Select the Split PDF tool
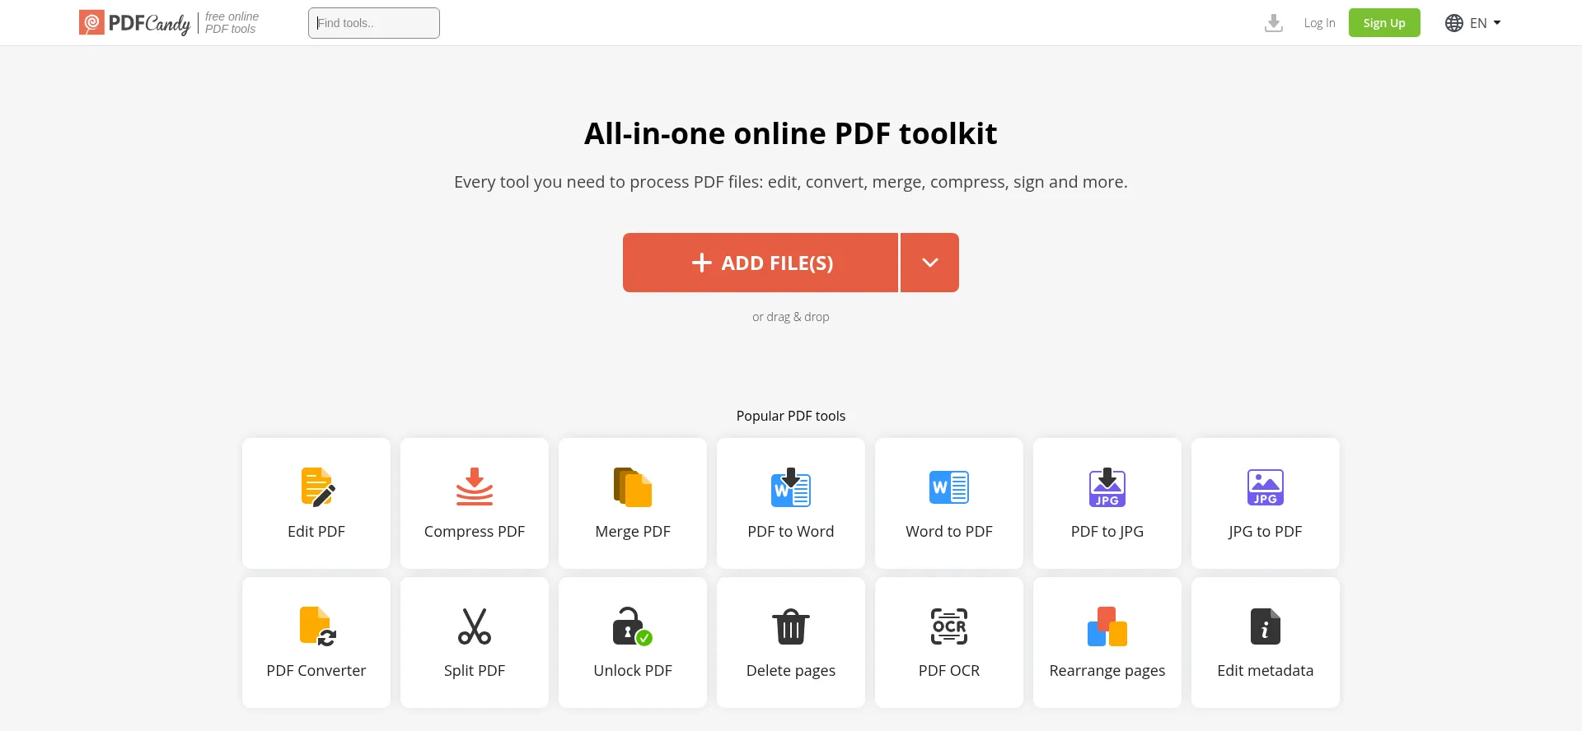Screen dimensions: 1582x731 point(474,642)
